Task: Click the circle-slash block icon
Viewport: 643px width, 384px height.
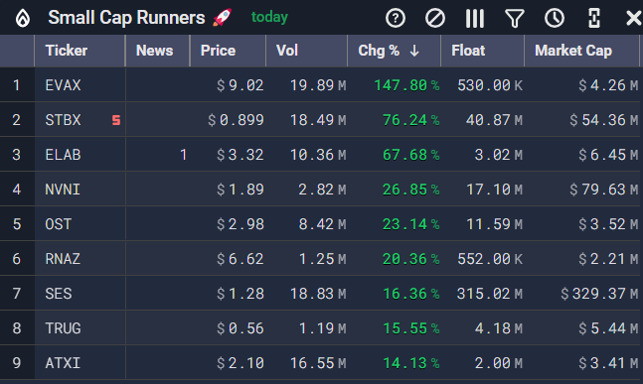Action: click(435, 19)
